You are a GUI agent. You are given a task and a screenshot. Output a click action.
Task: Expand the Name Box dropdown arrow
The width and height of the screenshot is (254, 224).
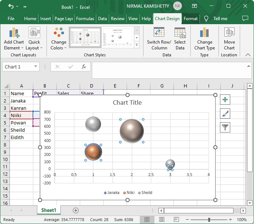(x=36, y=67)
